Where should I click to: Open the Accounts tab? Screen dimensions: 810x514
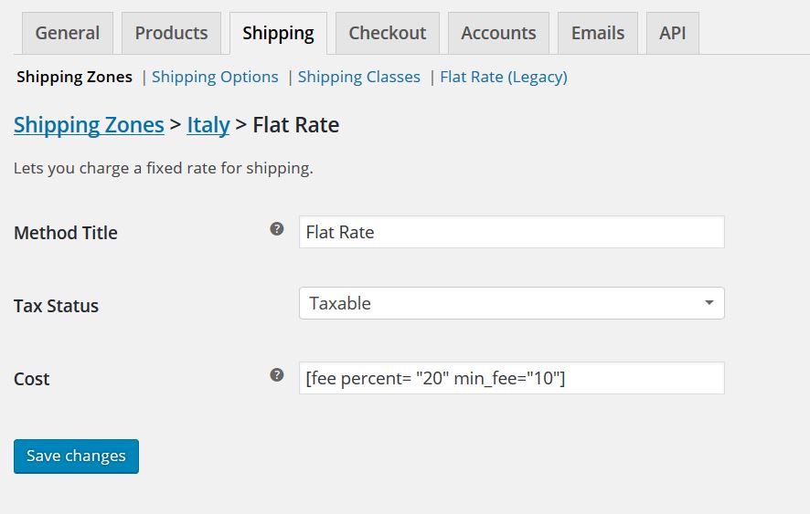tap(498, 33)
